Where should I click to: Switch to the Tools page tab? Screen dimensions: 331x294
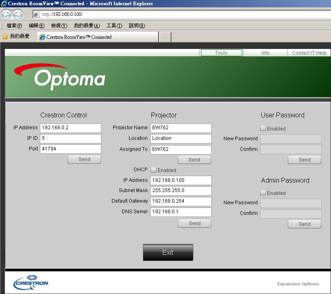coord(221,53)
